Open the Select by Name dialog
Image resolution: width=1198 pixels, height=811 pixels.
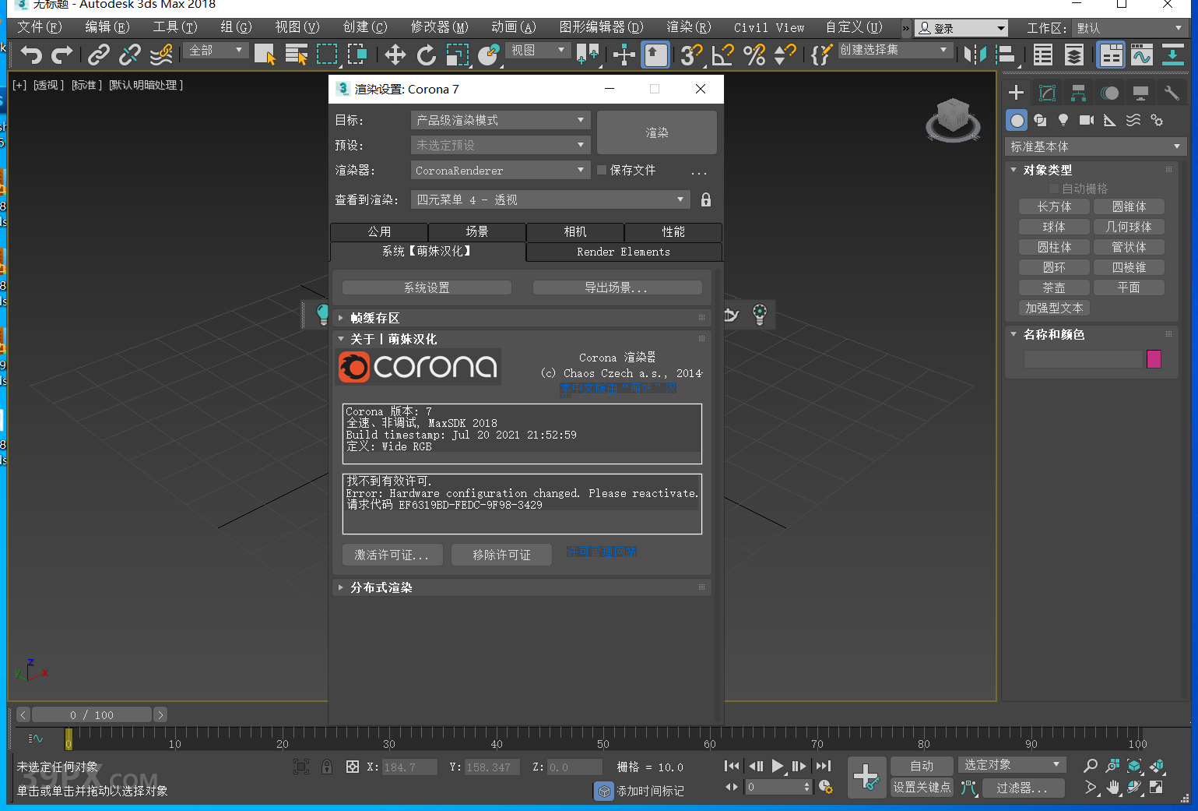297,55
